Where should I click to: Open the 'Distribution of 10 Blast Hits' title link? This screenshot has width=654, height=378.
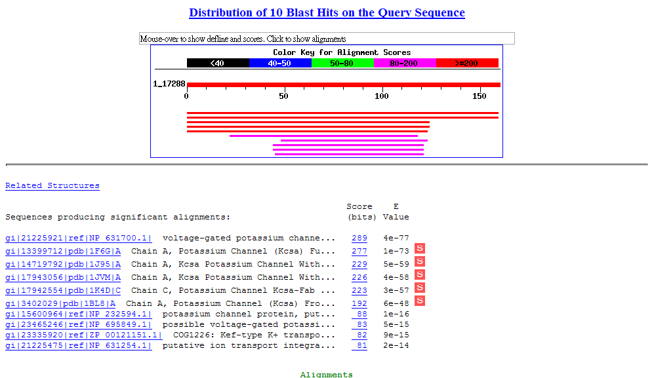[x=327, y=13]
